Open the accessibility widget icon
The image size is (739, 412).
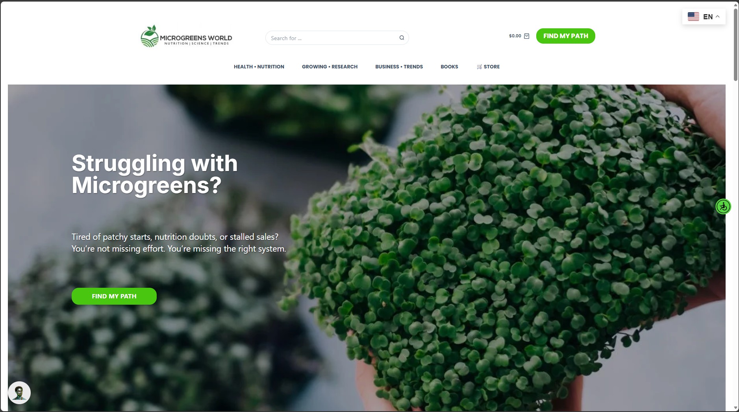pyautogui.click(x=723, y=206)
